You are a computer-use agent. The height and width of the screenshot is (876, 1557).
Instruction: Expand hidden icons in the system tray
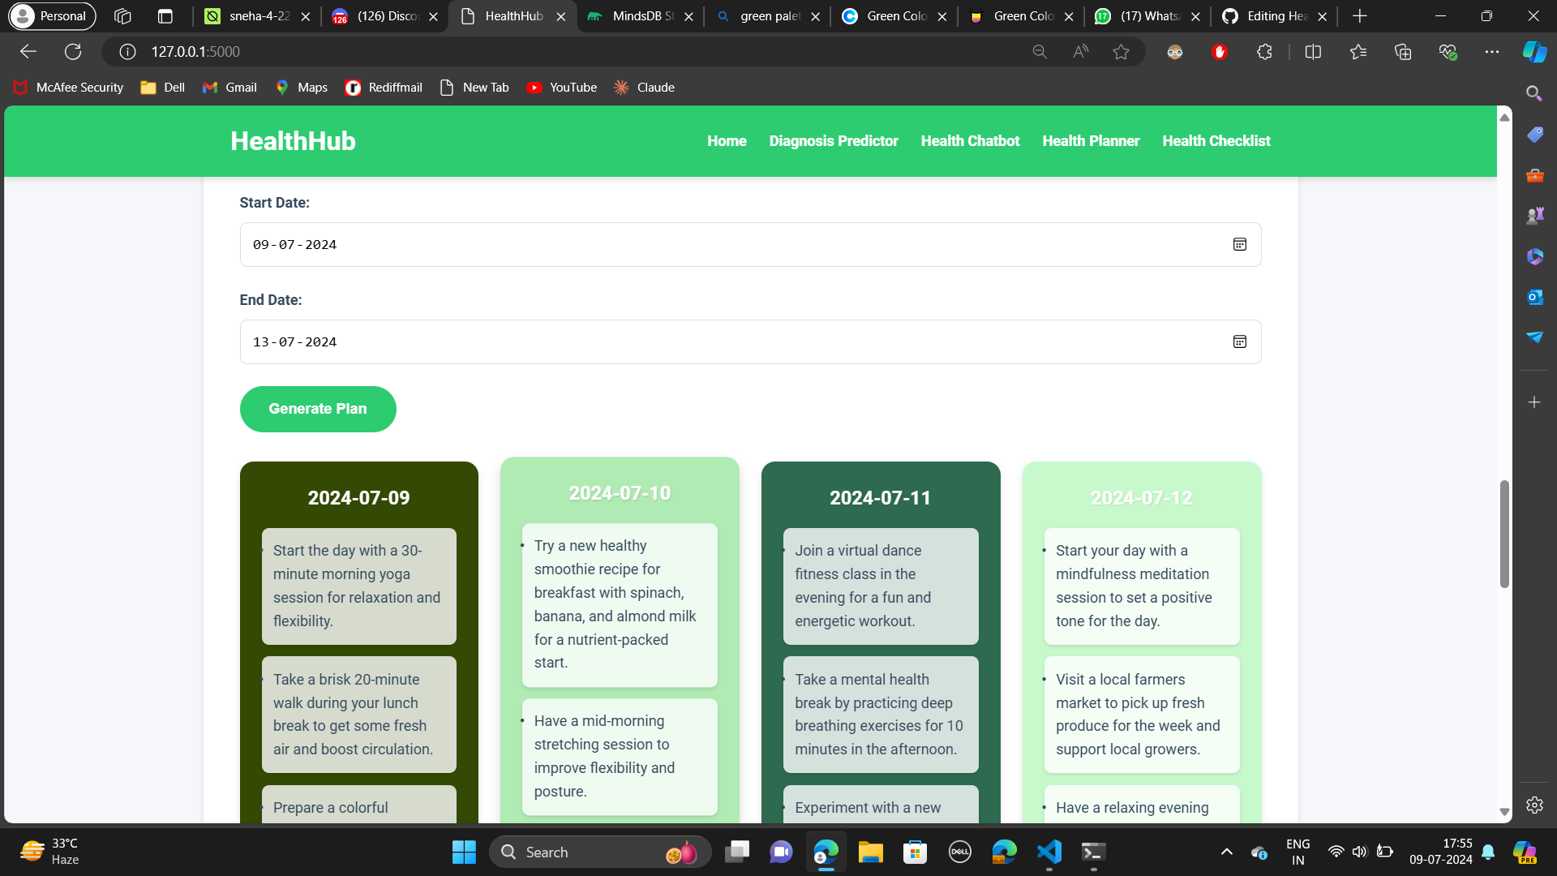pyautogui.click(x=1226, y=852)
